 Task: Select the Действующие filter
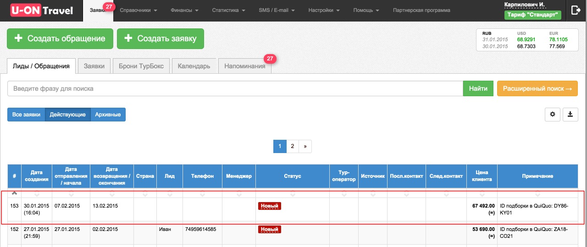pos(67,115)
